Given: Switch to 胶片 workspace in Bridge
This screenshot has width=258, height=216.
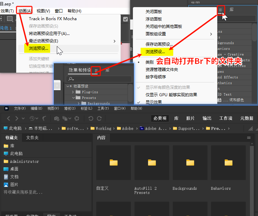Looking at the screenshot, I should click(190, 118).
